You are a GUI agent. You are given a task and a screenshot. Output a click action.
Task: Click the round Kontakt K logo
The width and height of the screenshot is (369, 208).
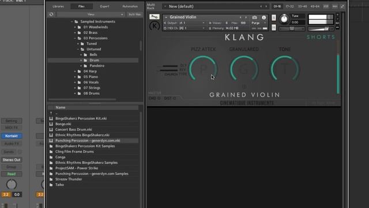click(155, 25)
